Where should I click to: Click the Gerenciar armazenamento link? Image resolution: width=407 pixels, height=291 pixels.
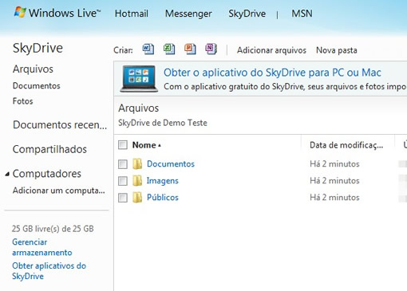click(42, 247)
